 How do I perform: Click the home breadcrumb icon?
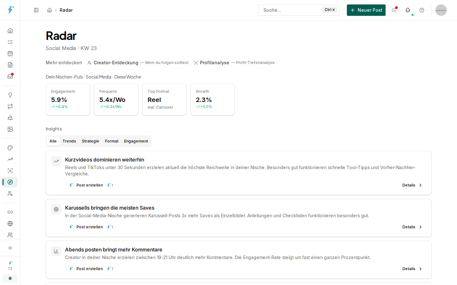(x=50, y=10)
